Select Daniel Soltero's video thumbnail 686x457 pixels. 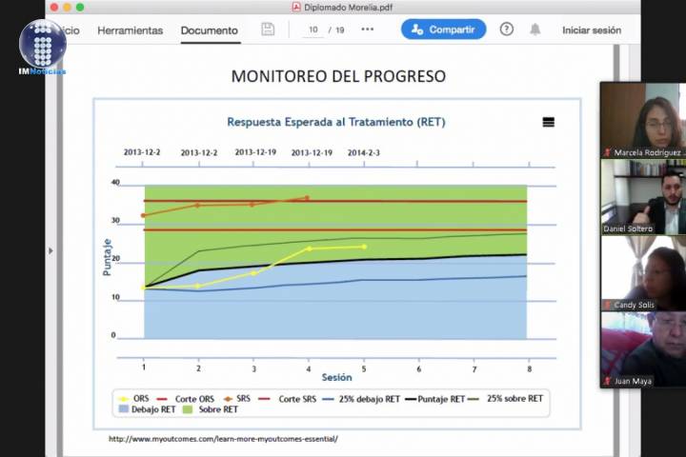tap(643, 196)
